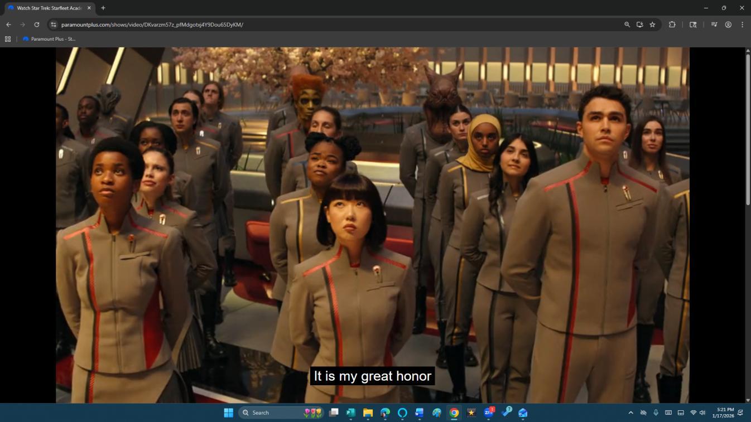
Task: Open the notification bell in the taskbar
Action: (x=740, y=413)
